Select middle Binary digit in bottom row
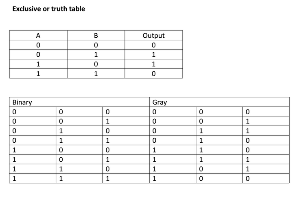The height and width of the screenshot is (197, 308). 61,179
